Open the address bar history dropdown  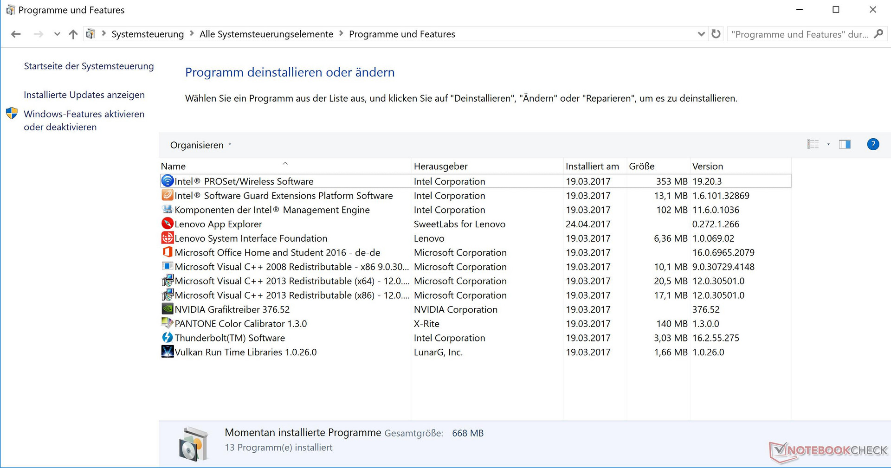(701, 34)
